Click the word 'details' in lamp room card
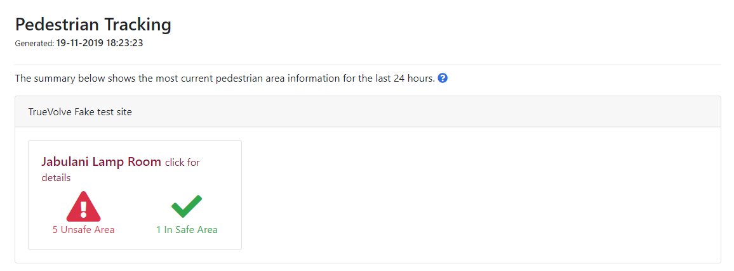734x271 pixels. 56,178
